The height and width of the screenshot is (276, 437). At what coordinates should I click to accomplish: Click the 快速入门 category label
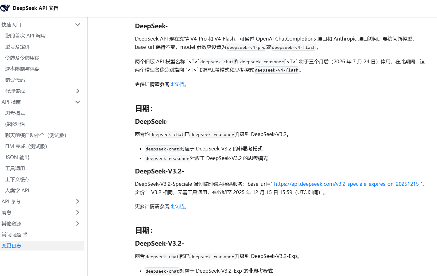point(11,25)
